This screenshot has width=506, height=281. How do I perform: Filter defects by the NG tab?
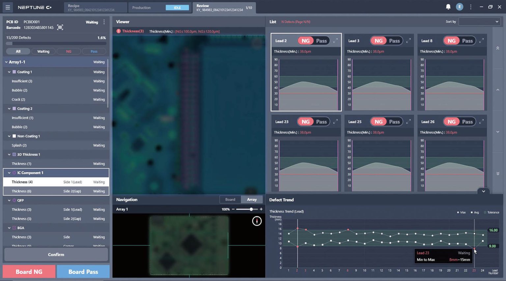pos(69,51)
